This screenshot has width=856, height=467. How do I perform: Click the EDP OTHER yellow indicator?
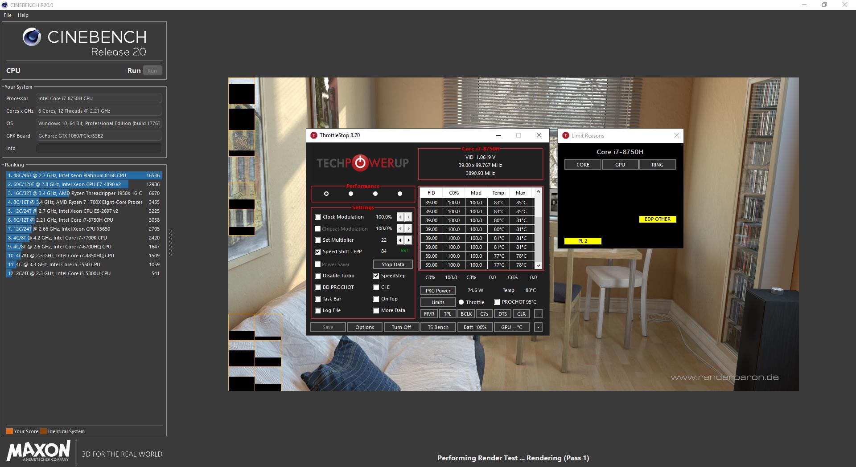(x=658, y=219)
